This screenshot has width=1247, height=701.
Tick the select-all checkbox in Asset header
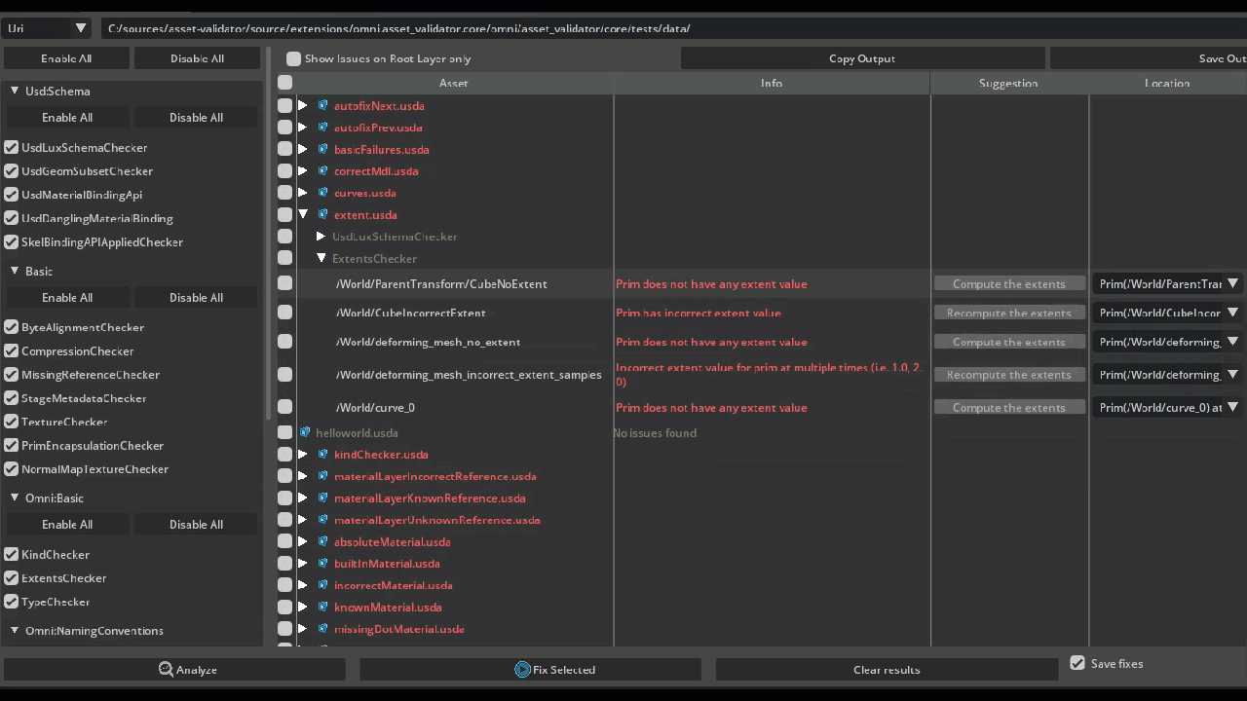pos(284,83)
